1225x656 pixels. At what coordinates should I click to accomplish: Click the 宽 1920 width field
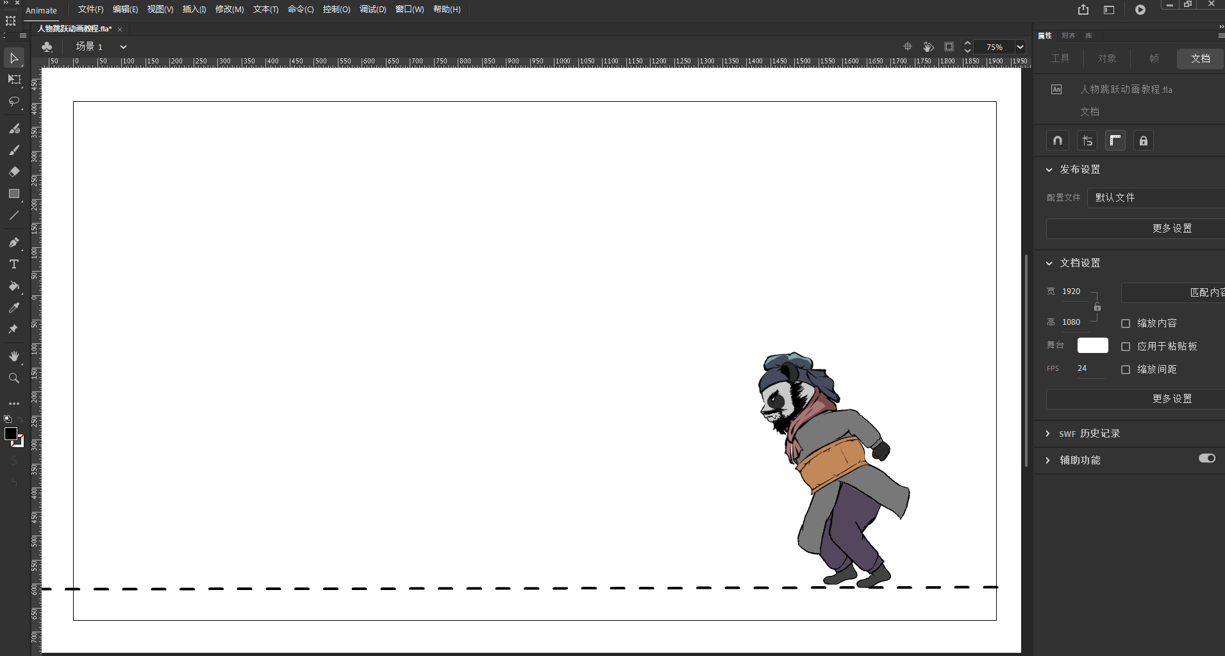1076,291
